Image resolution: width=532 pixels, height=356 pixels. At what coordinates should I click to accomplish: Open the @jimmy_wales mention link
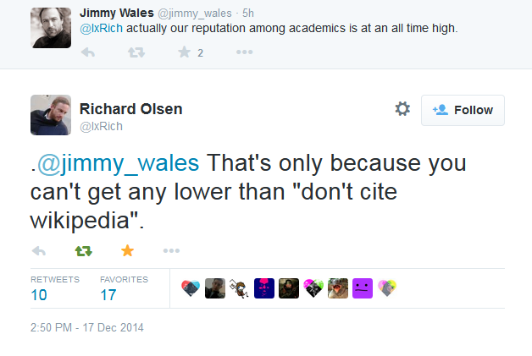[x=119, y=162]
